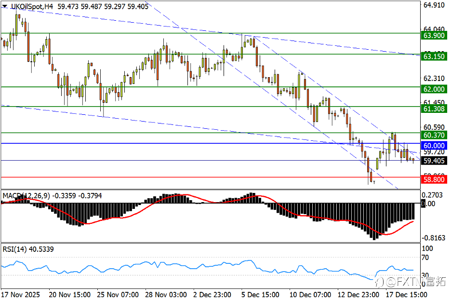This screenshot has height=301, width=451.
Task: Click the 2 Dec 23:00 time label
Action: click(212, 295)
